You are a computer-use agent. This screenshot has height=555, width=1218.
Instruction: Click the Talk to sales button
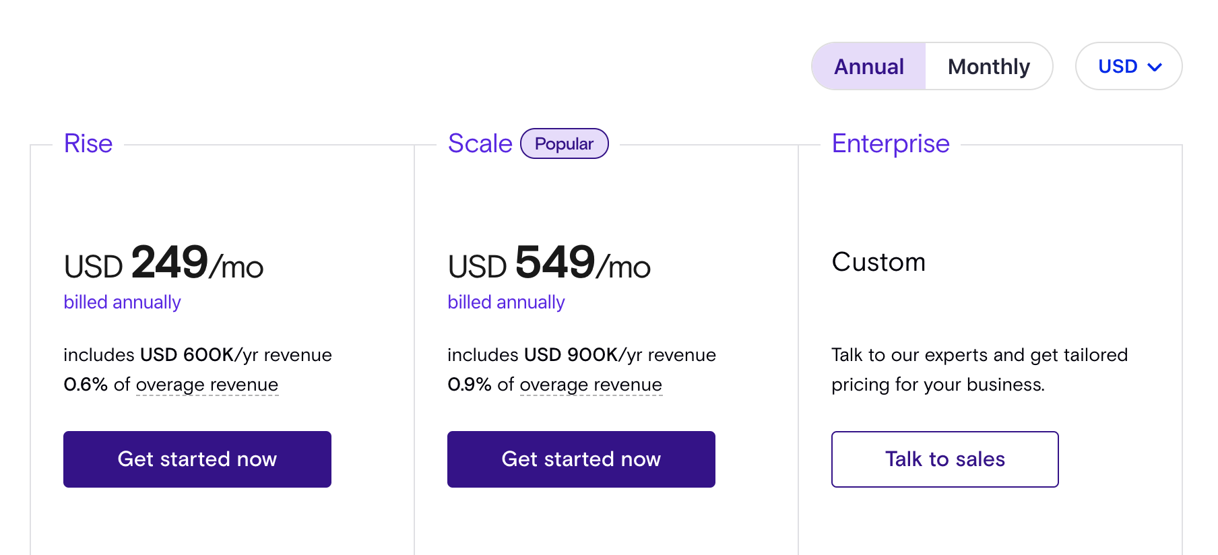(x=944, y=459)
